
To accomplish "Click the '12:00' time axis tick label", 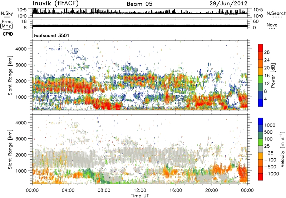I will pos(140,190).
